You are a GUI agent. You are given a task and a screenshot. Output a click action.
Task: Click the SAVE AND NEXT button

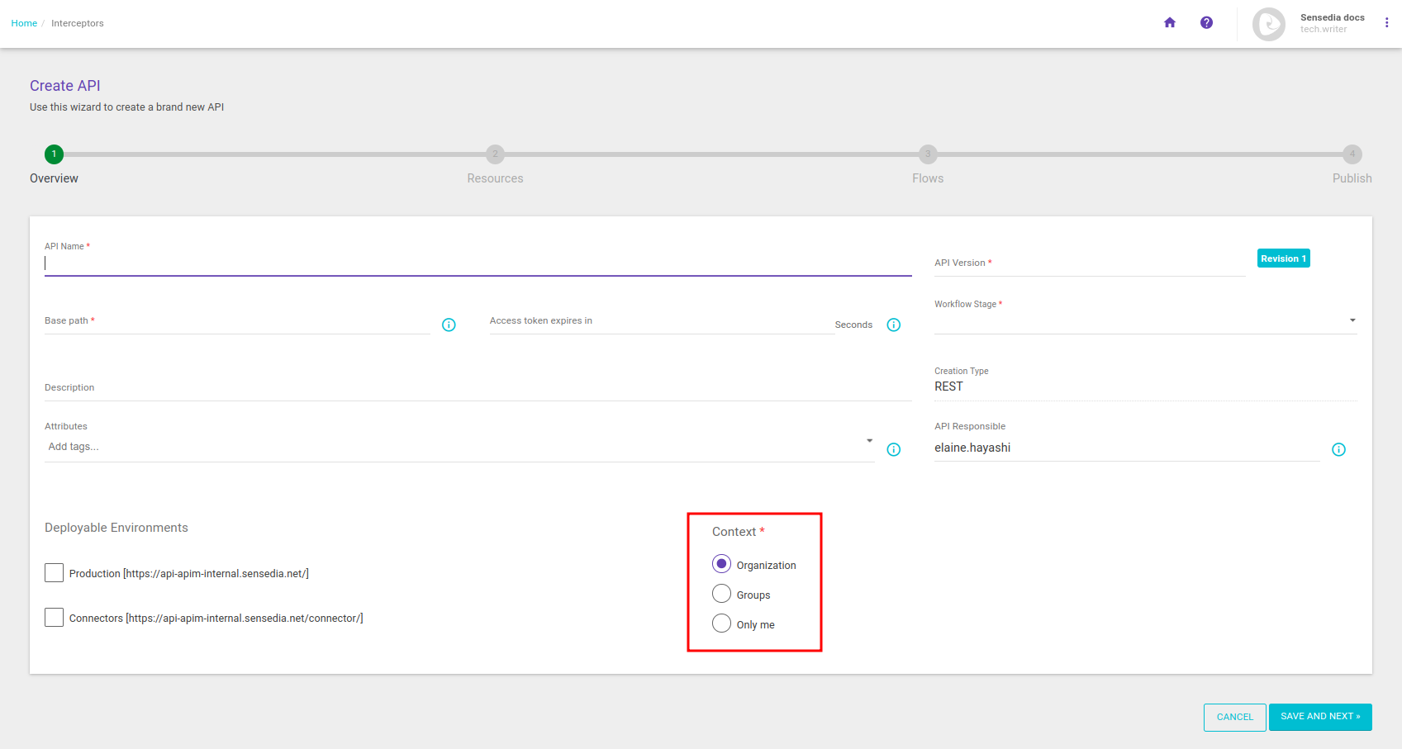1319,717
